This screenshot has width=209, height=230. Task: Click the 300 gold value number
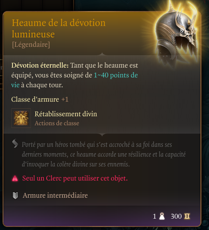(176, 216)
